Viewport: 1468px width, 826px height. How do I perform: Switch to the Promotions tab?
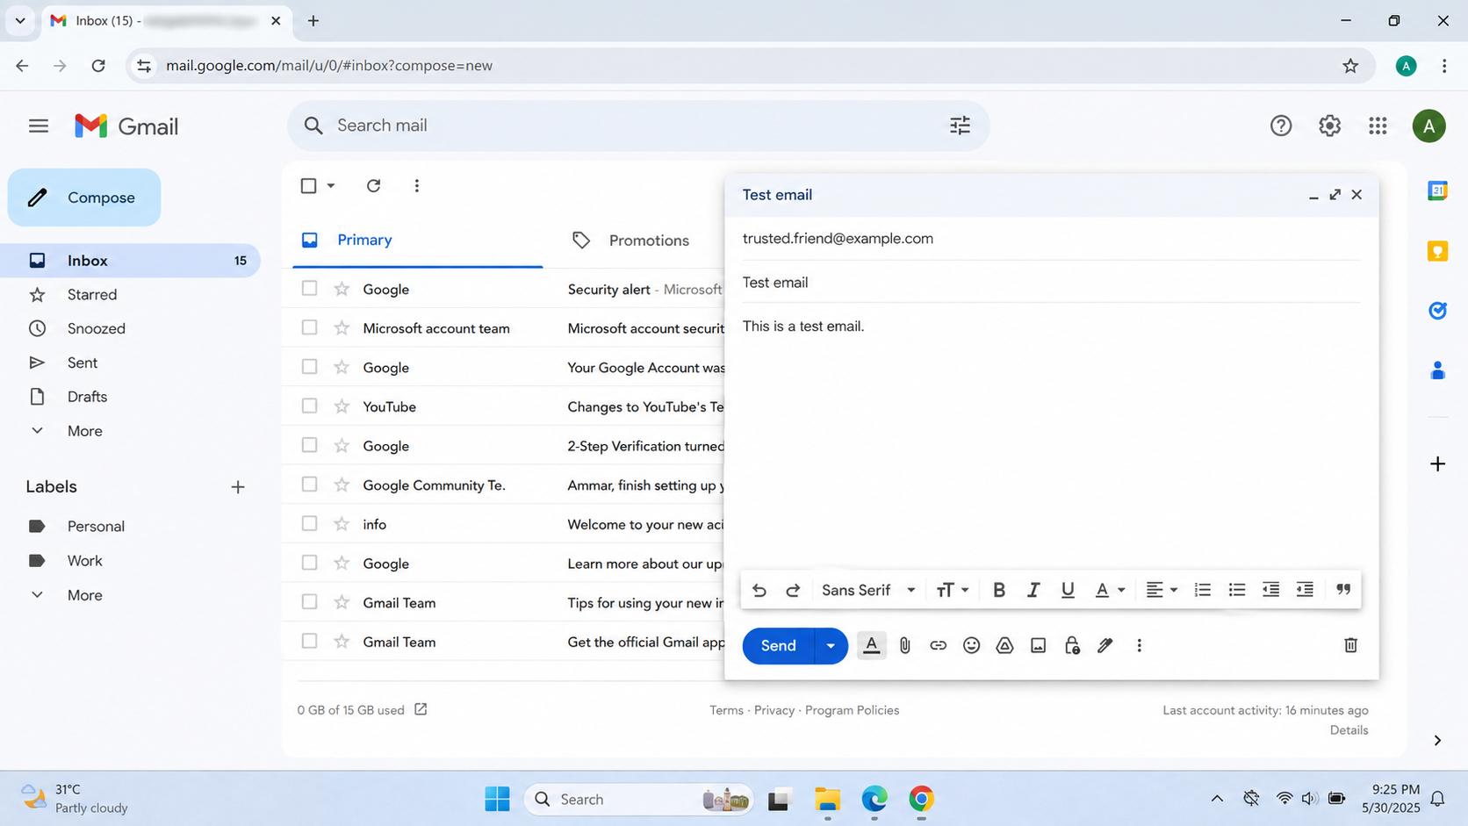pos(648,241)
